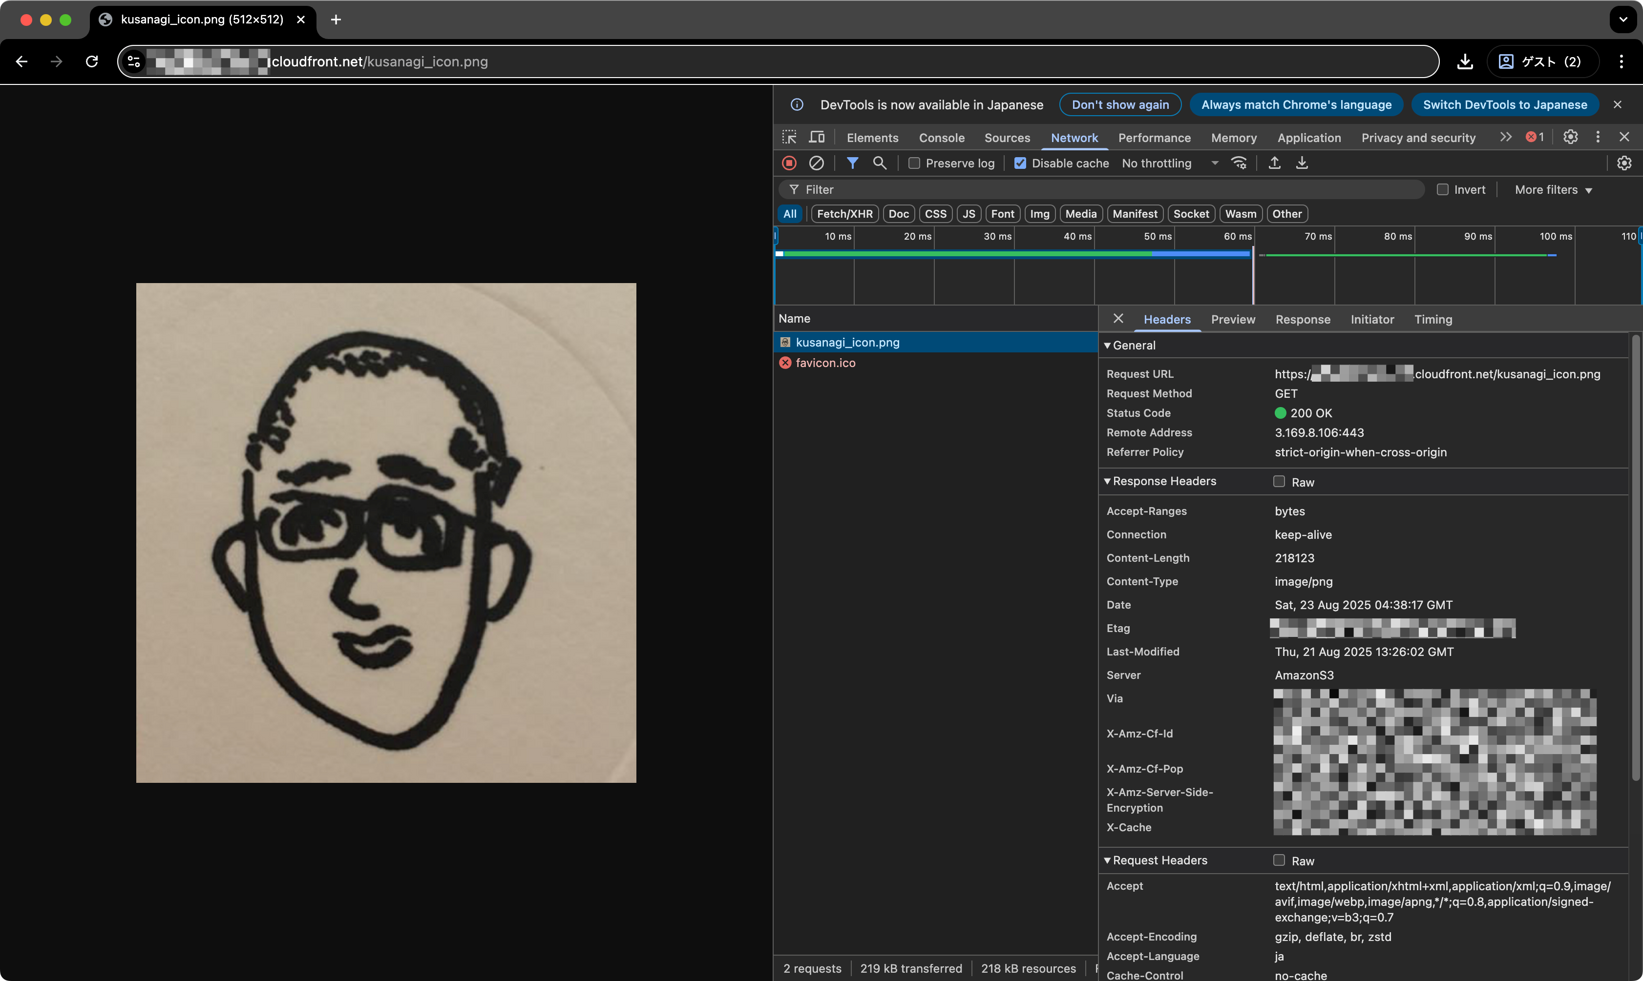Image resolution: width=1643 pixels, height=981 pixels.
Task: Enable Preserve log checkbox
Action: [914, 163]
